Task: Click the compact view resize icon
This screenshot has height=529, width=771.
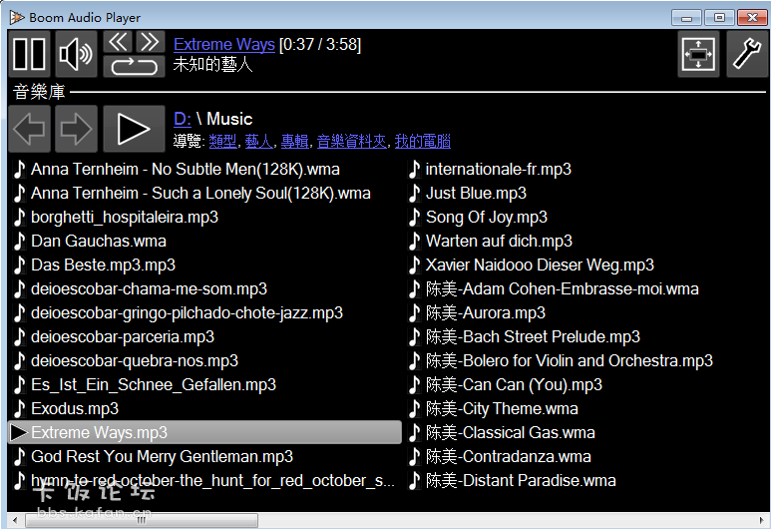Action: (698, 54)
